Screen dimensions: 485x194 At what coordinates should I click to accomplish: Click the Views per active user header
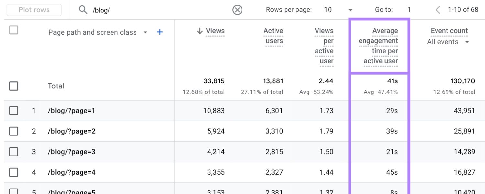click(324, 45)
